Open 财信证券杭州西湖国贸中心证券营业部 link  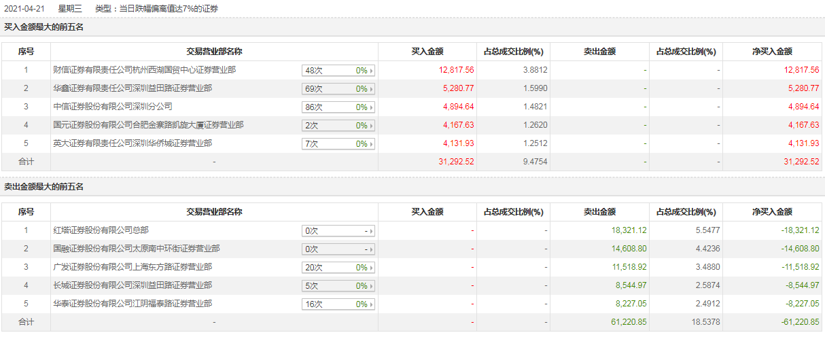coord(144,70)
